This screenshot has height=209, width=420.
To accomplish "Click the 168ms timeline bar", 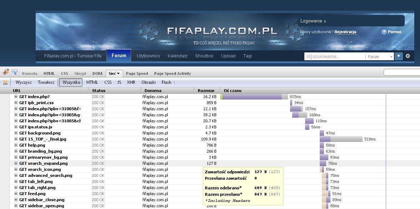I will coord(300,115).
